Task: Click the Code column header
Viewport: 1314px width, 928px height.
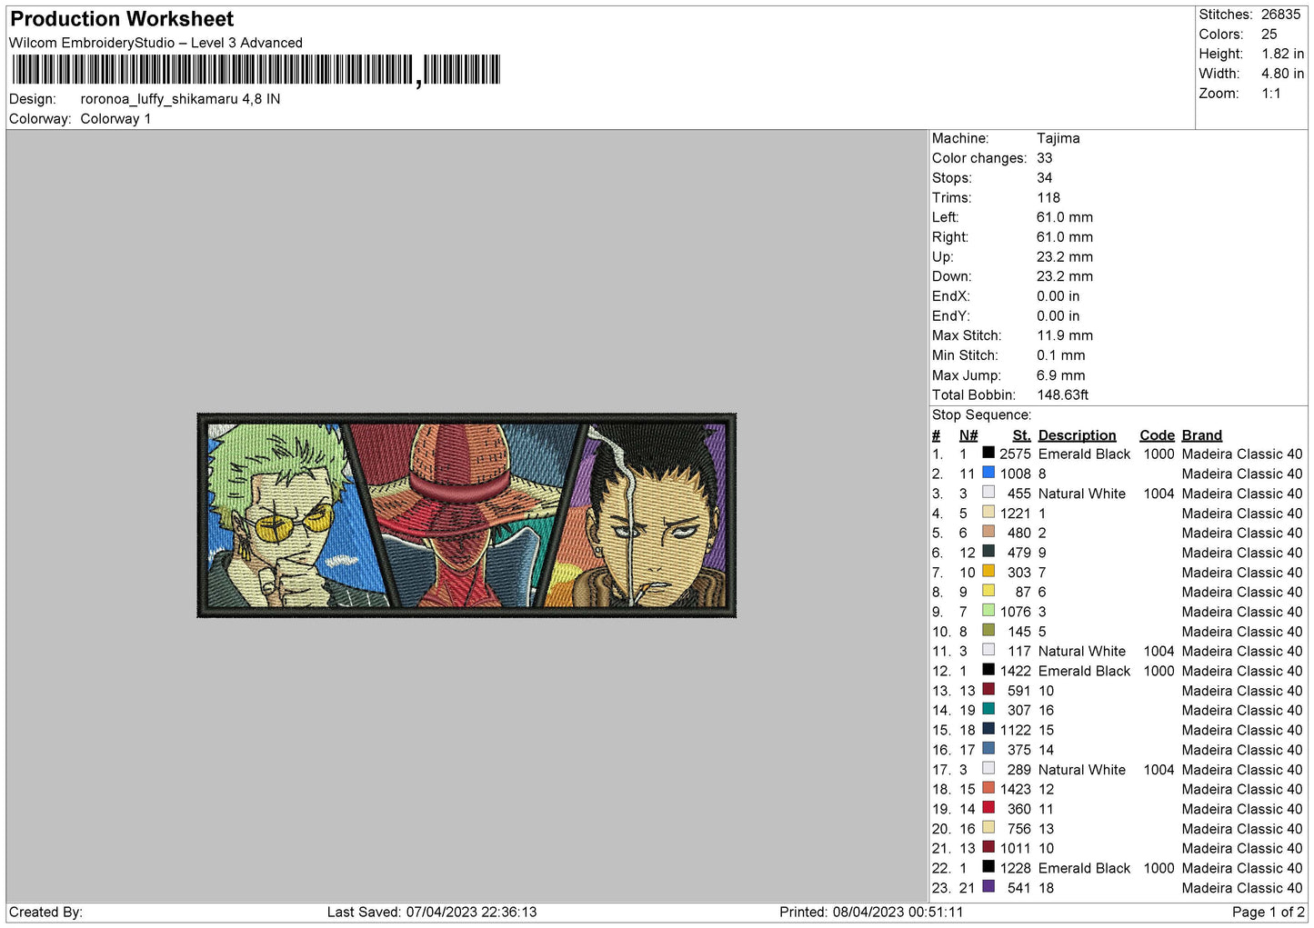Action: pos(1158,435)
